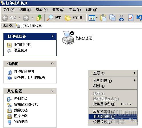Choose 设置传真(X) in context menu
This screenshot has height=128, width=142.
coord(113,122)
